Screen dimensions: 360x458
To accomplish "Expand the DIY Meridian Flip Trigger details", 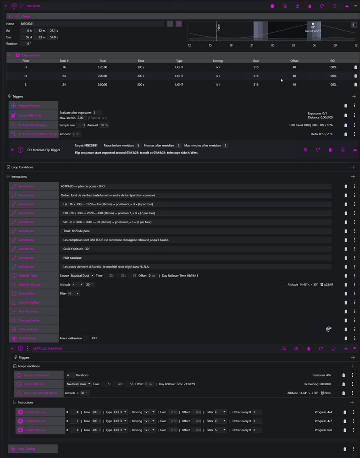I will [x=12, y=150].
